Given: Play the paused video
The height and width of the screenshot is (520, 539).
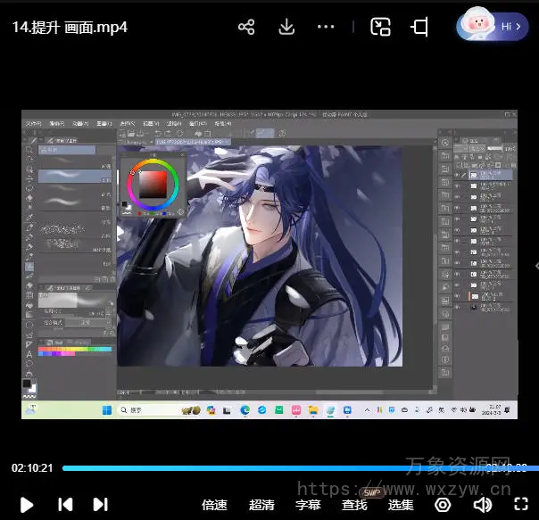Looking at the screenshot, I should click(27, 504).
